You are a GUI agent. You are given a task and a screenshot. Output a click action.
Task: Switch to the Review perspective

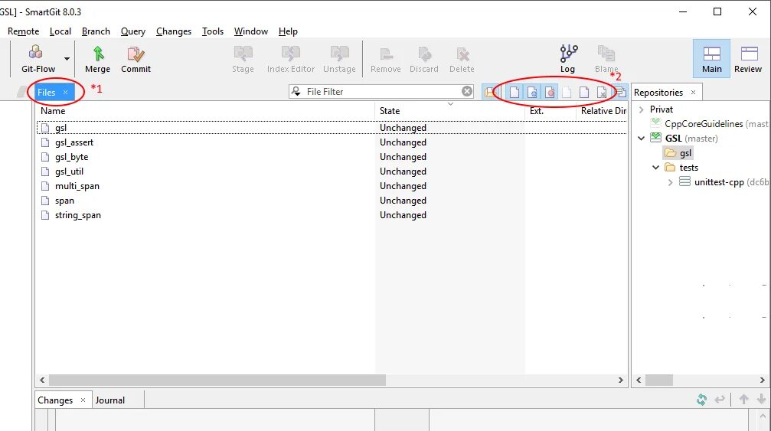click(748, 58)
